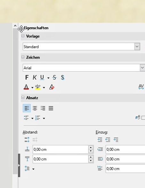Apply strikethrough to the text

pos(54,77)
